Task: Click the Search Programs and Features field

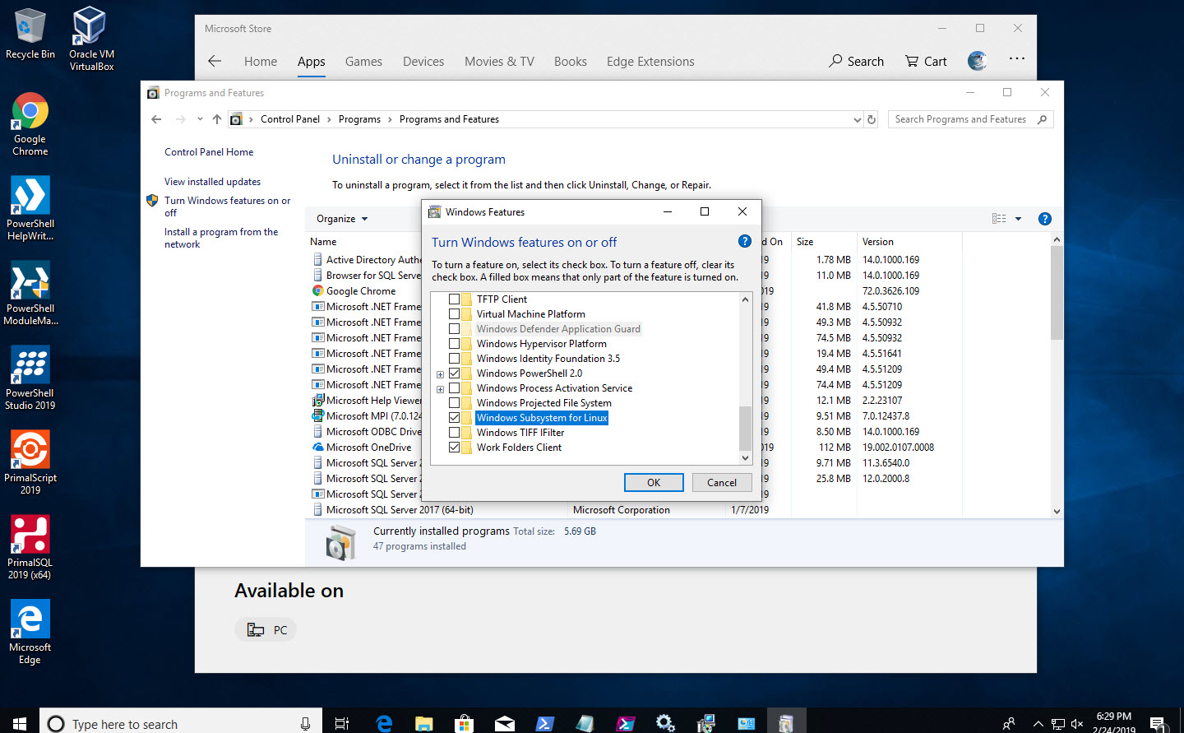Action: coord(970,119)
